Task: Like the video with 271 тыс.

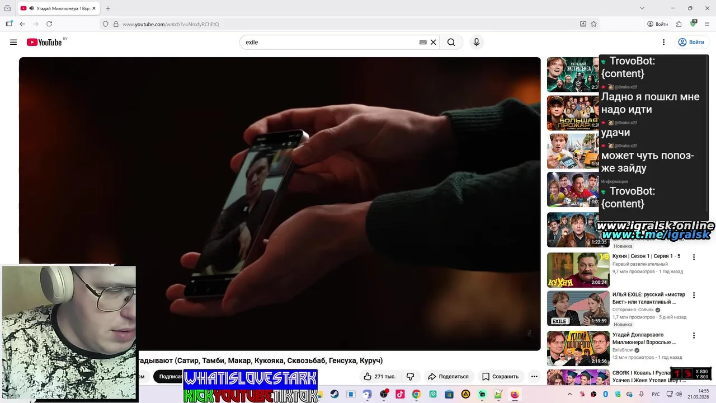Action: tap(380, 376)
